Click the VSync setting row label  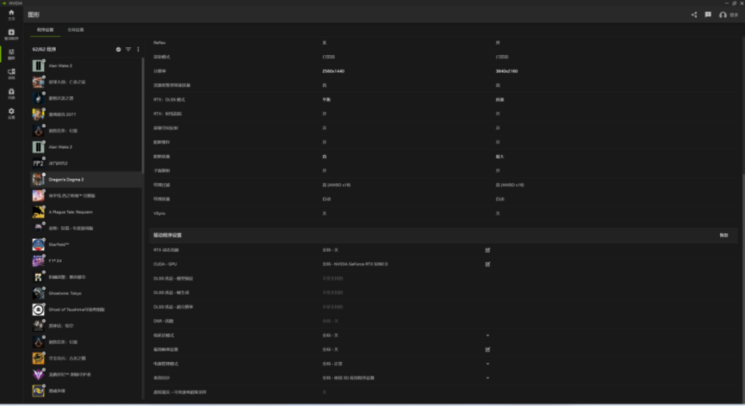(x=159, y=213)
